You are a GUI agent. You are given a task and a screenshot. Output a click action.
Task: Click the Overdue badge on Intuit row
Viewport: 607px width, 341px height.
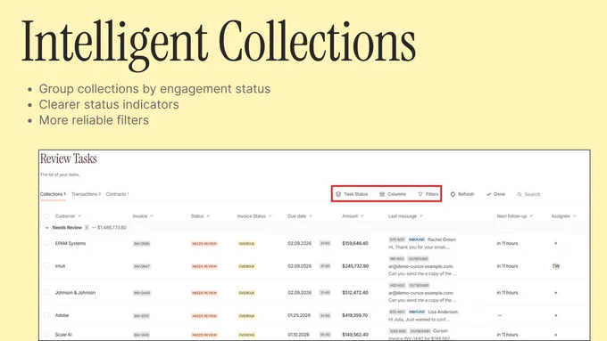(246, 266)
